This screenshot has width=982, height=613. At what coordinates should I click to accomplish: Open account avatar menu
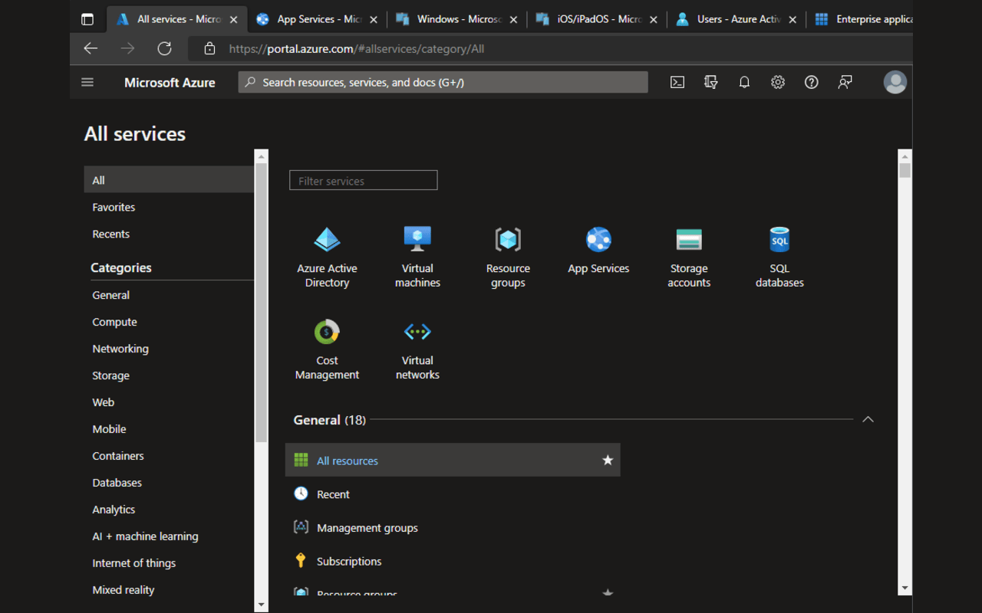click(895, 82)
